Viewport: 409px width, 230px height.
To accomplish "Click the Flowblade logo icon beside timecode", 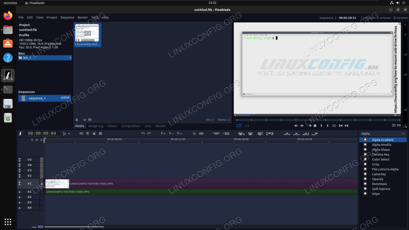I will pos(20,134).
